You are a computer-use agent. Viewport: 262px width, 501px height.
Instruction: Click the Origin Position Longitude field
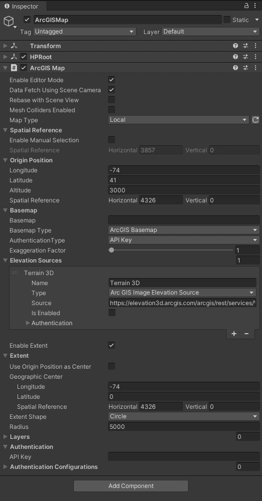coord(184,170)
